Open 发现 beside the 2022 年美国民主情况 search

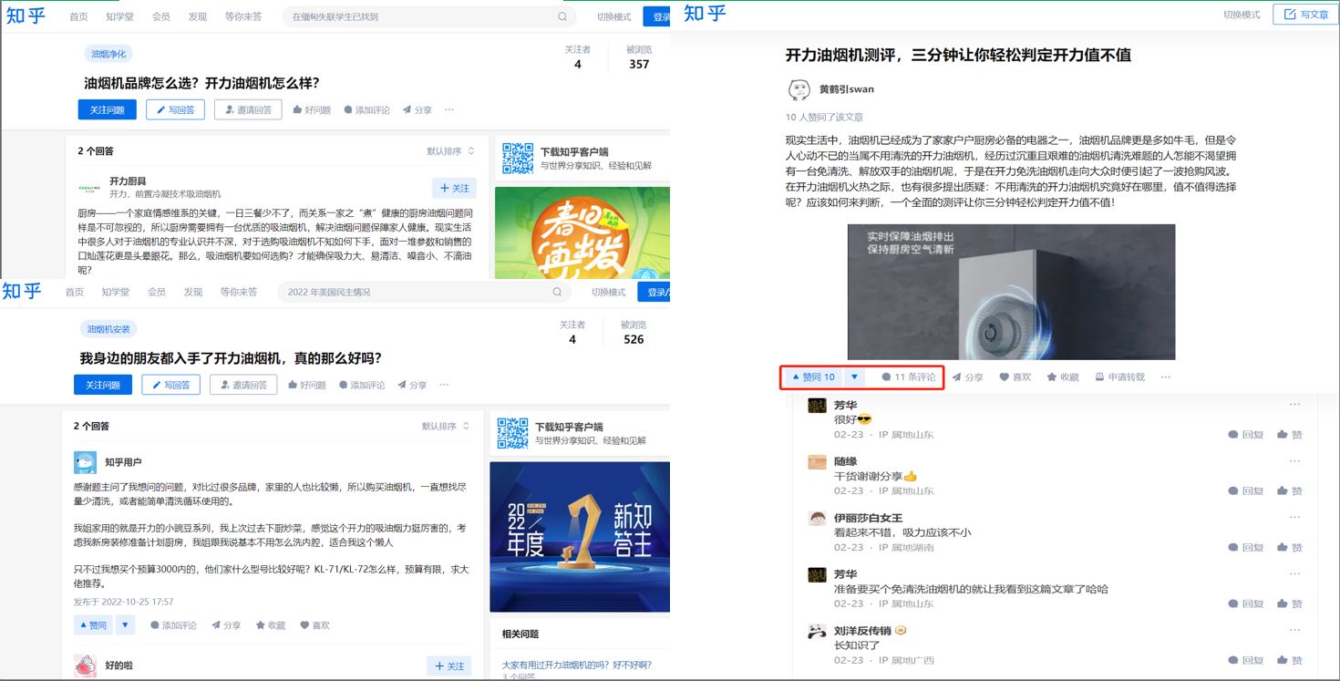(x=192, y=292)
